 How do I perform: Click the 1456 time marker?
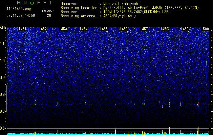pos(124,29)
